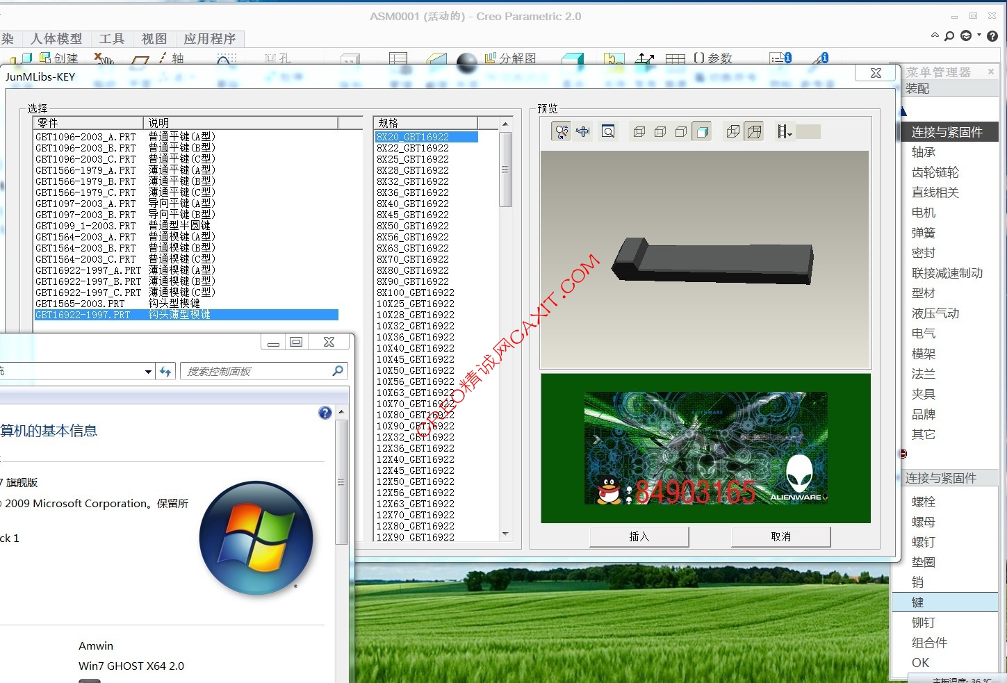Open Creo help question mark icon
The image size is (1007, 683).
point(992,36)
